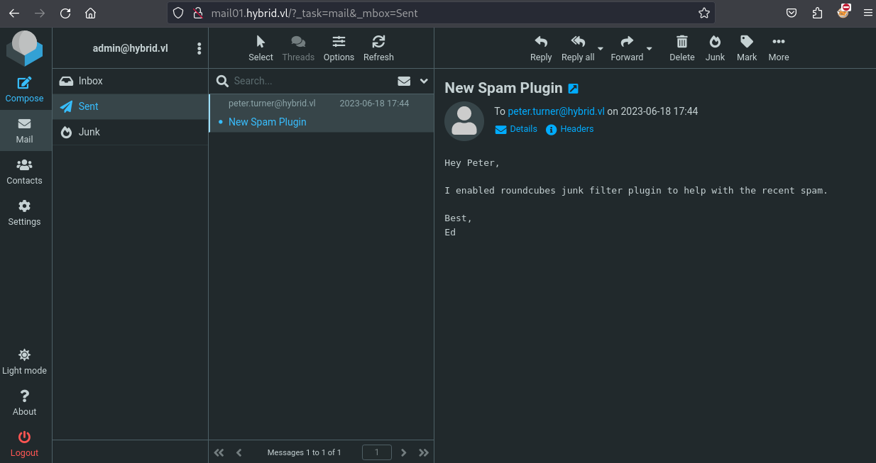Viewport: 876px width, 463px height.
Task: Toggle the unread messages filter envelope
Action: pos(404,81)
